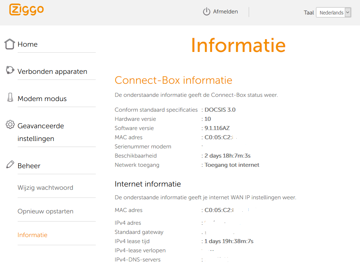This screenshot has width=360, height=271.
Task: Open Wijzig wachtwoord page
Action: coord(45,188)
